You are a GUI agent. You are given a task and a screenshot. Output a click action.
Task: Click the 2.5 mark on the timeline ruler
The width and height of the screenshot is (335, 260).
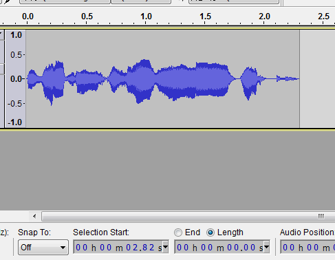pyautogui.click(x=323, y=17)
